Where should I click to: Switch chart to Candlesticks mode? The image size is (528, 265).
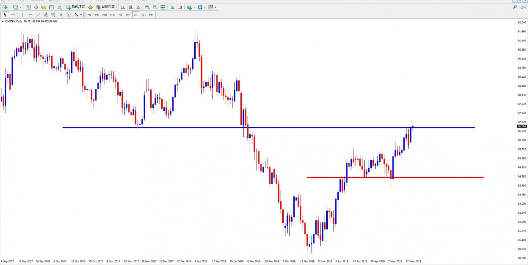click(131, 7)
